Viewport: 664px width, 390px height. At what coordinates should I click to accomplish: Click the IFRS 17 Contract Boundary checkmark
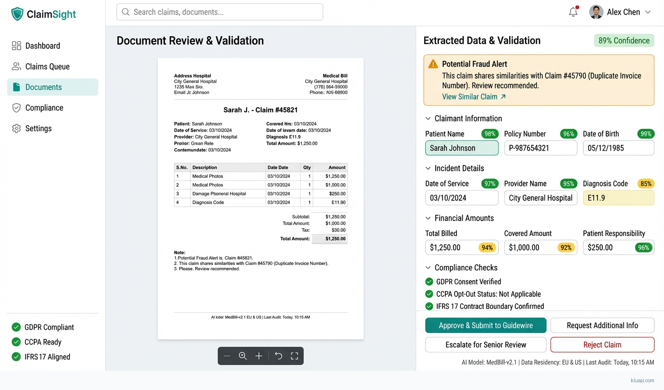pyautogui.click(x=429, y=306)
